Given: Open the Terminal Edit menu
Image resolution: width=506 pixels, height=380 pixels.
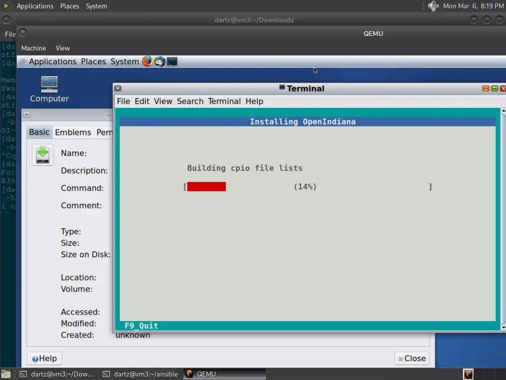Looking at the screenshot, I should (142, 101).
